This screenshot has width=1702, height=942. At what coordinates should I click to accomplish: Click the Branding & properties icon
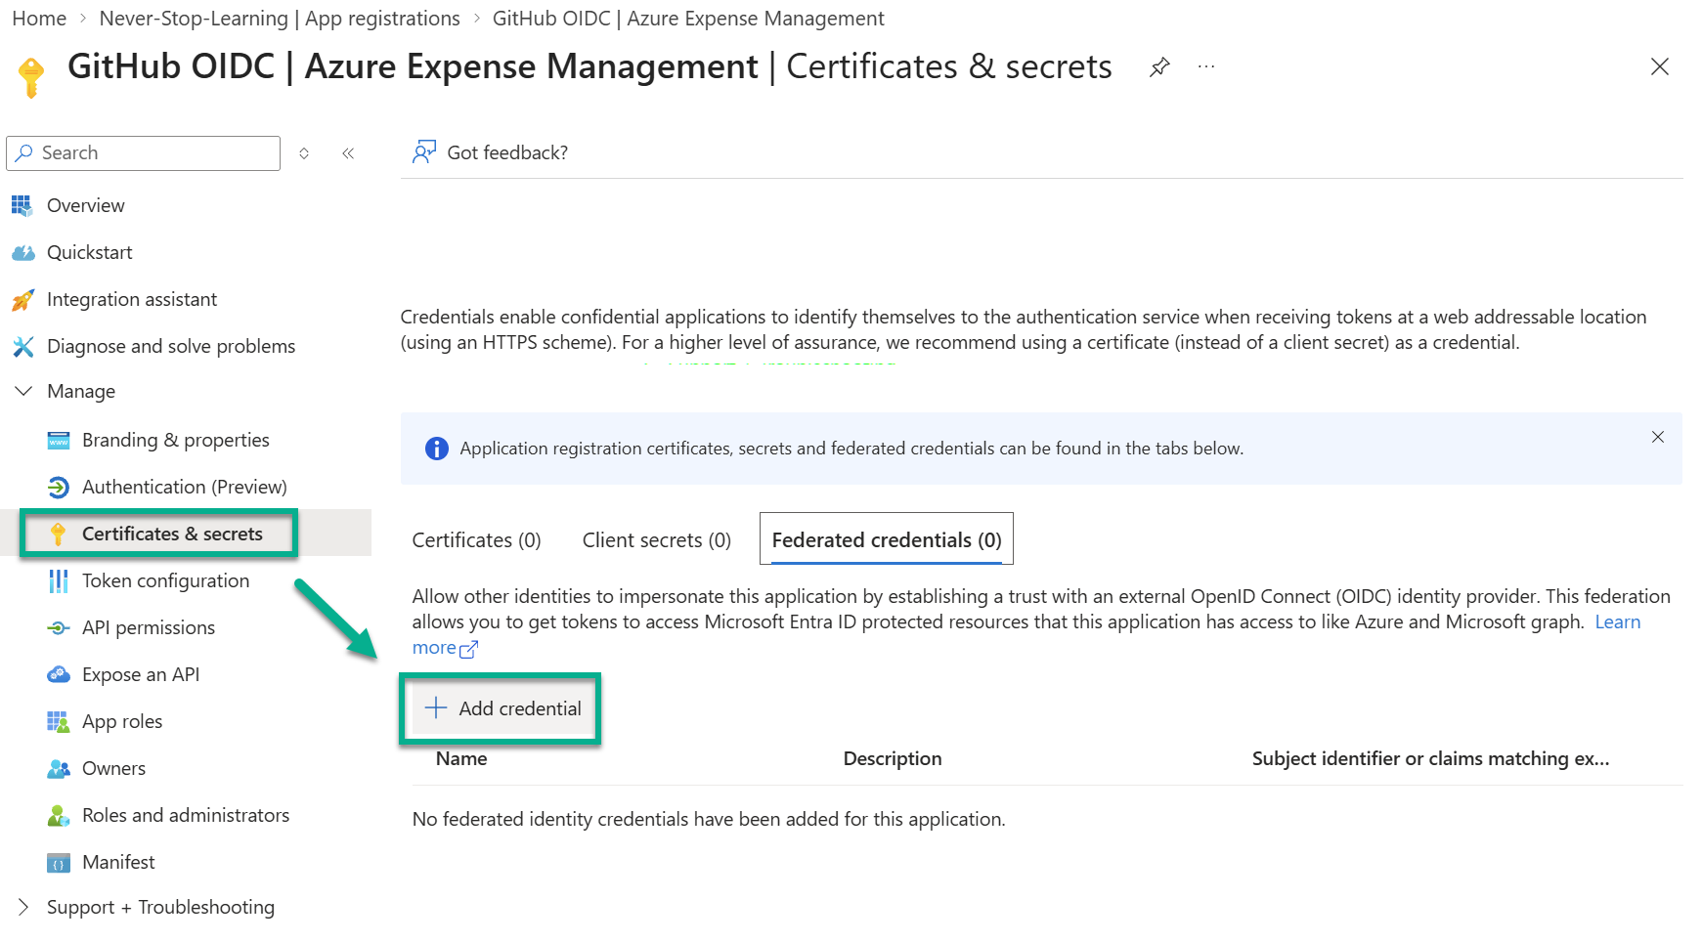point(59,441)
